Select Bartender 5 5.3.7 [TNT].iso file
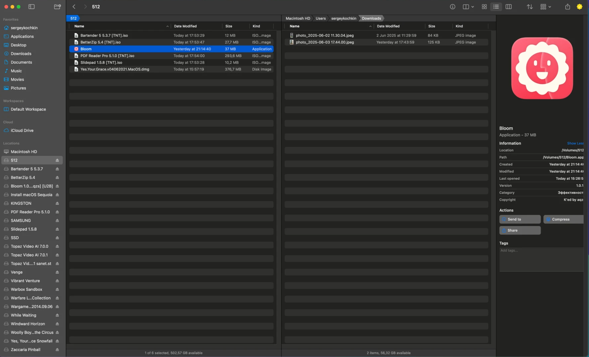589x357 pixels. tap(171, 35)
